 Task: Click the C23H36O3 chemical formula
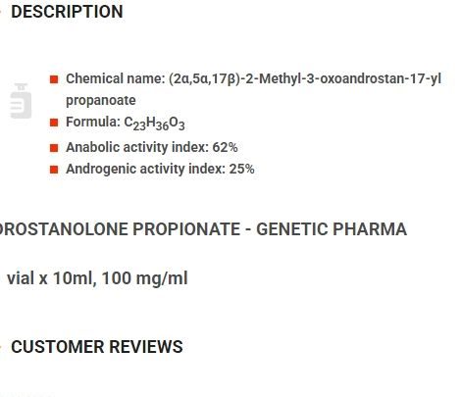(154, 124)
